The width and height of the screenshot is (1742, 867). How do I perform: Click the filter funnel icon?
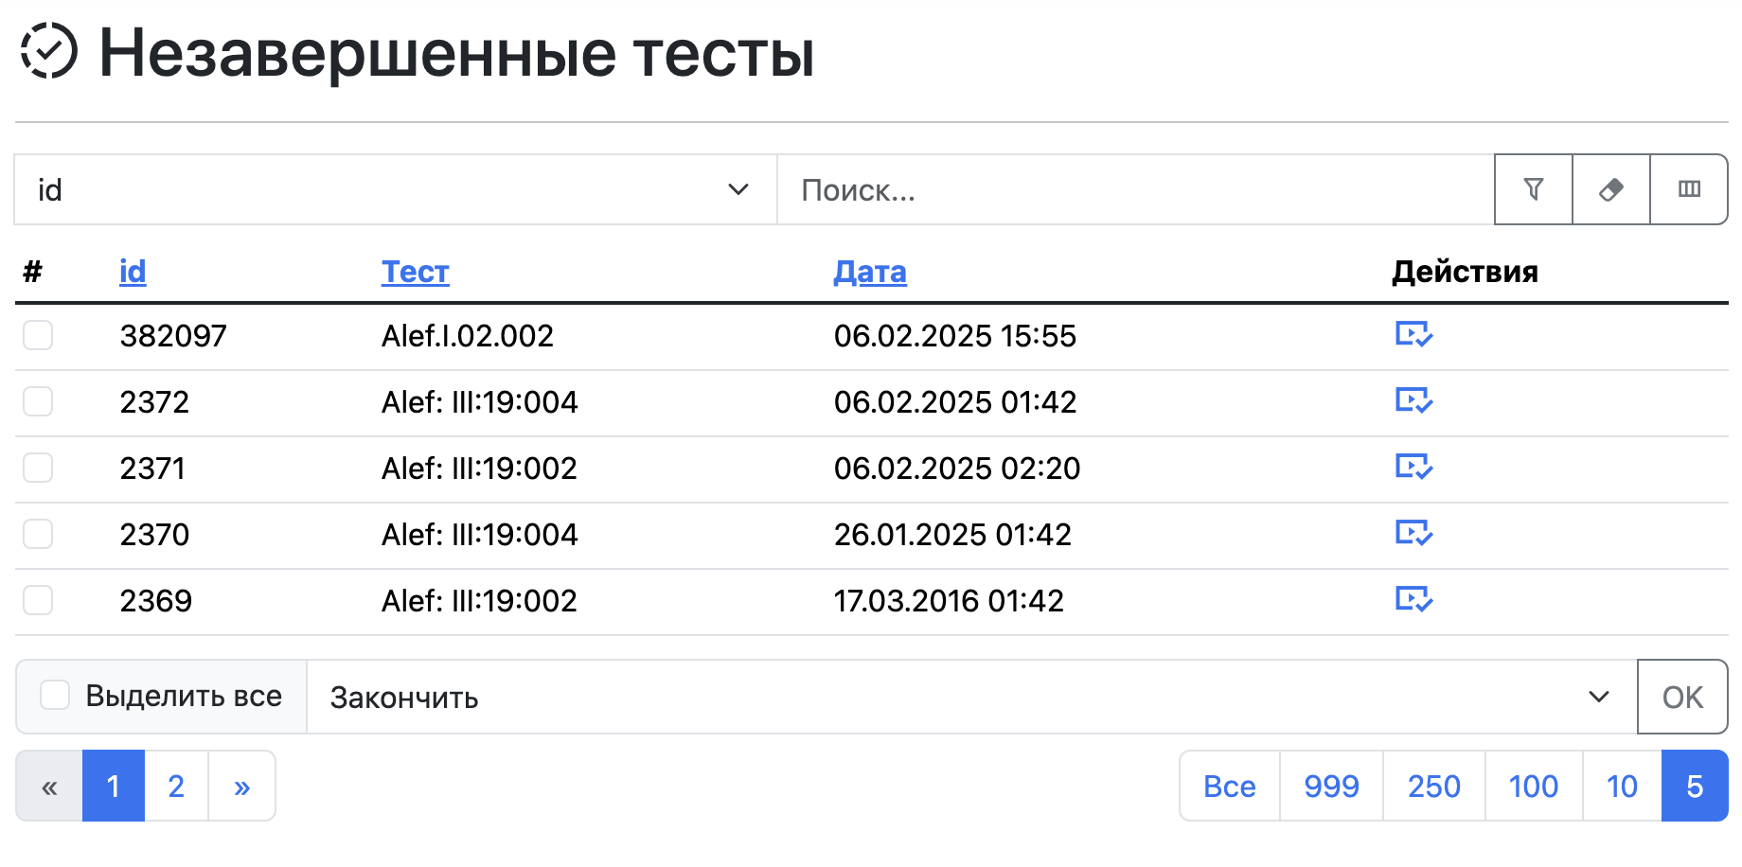pos(1533,189)
